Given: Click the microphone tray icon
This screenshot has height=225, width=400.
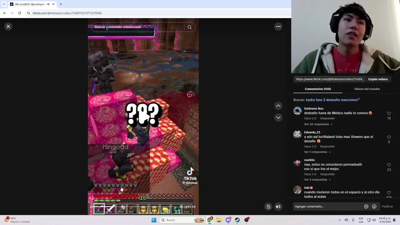Looking at the screenshot, I should pos(353,220).
